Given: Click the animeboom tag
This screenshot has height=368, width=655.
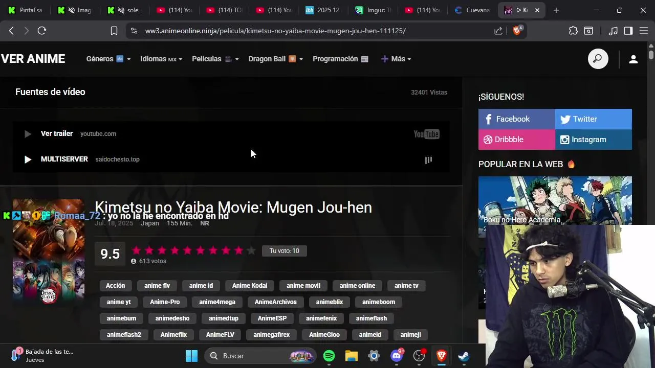Looking at the screenshot, I should click(x=379, y=302).
